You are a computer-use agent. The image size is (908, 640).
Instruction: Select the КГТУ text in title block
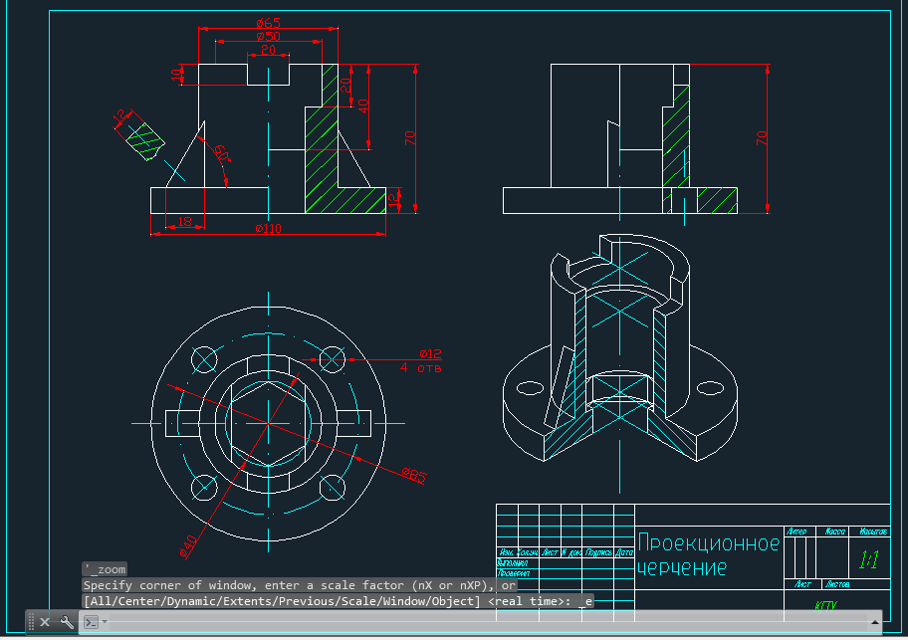click(825, 606)
